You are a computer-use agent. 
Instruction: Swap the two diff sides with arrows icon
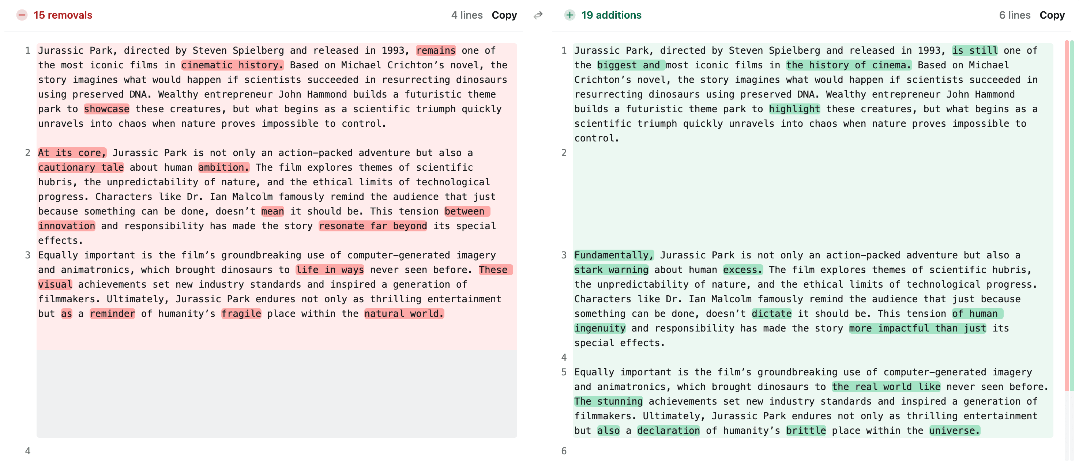(x=538, y=15)
